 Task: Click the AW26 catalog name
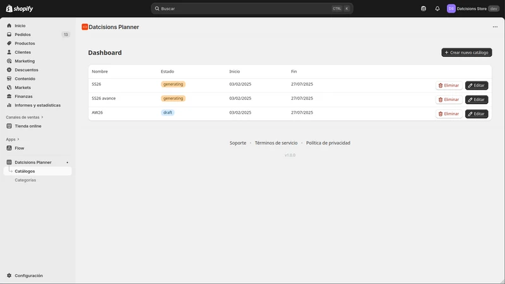tap(97, 112)
